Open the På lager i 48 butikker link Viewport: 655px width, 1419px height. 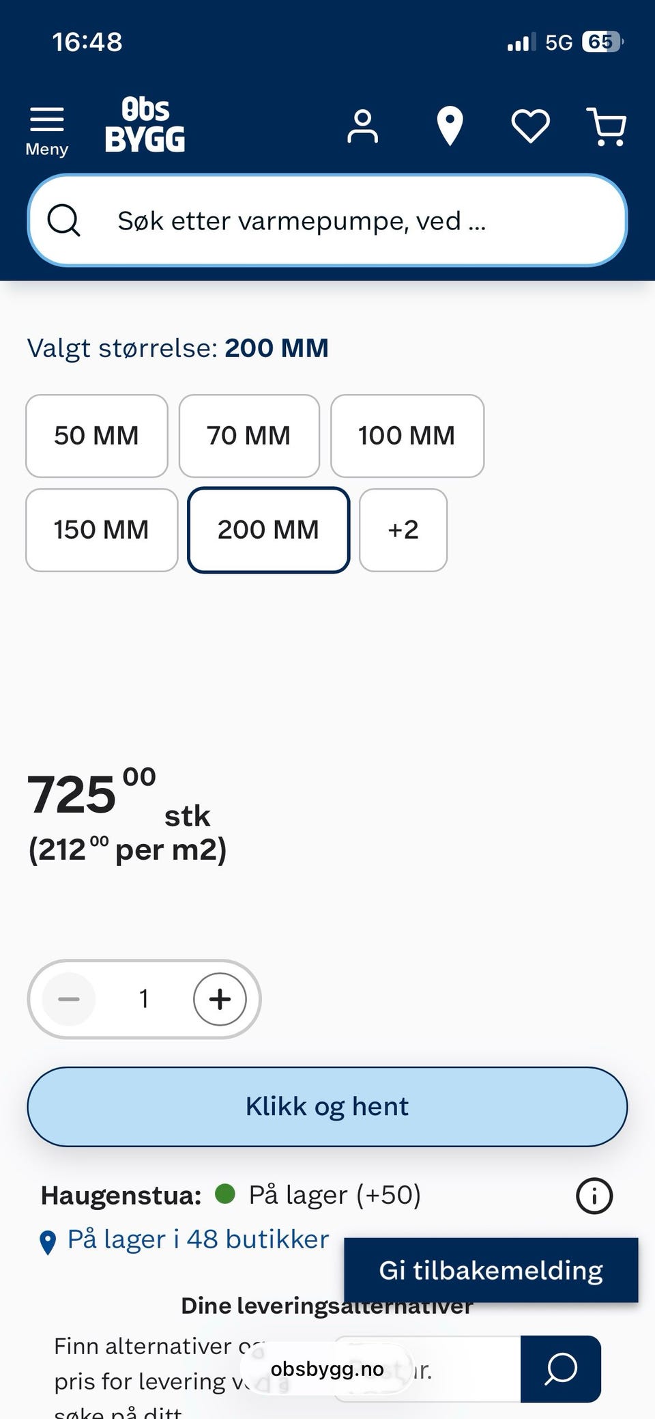[x=198, y=1239]
